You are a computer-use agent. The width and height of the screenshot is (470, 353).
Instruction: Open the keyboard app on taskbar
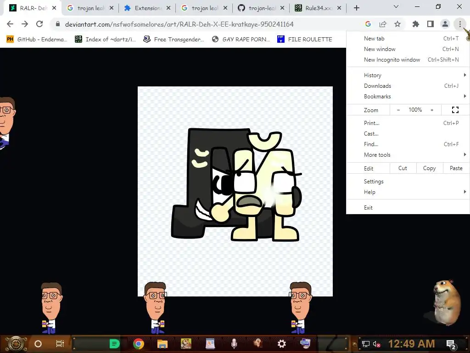(305, 343)
